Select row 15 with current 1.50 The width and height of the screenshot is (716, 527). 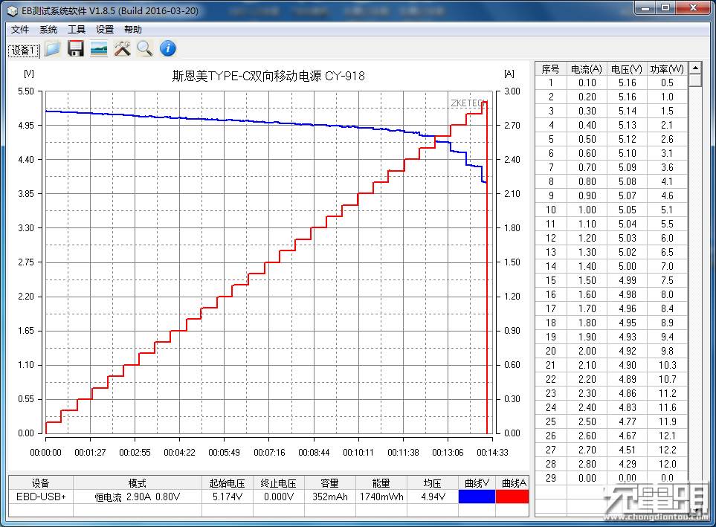[611, 280]
